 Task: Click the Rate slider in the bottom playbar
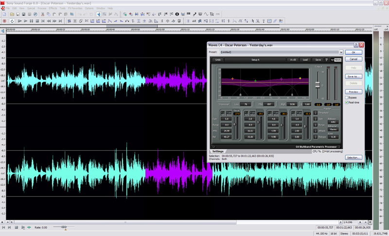pyautogui.click(x=64, y=227)
